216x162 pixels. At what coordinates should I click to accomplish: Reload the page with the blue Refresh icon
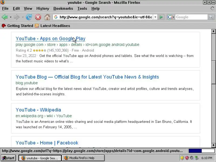click(x=29, y=17)
